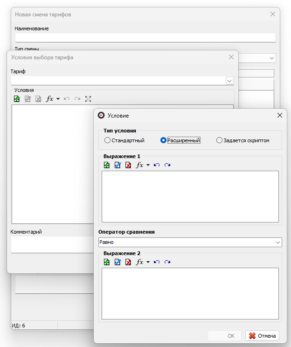Expand the Тариф combo box
Viewport: 291px width, 347px height.
(229, 81)
